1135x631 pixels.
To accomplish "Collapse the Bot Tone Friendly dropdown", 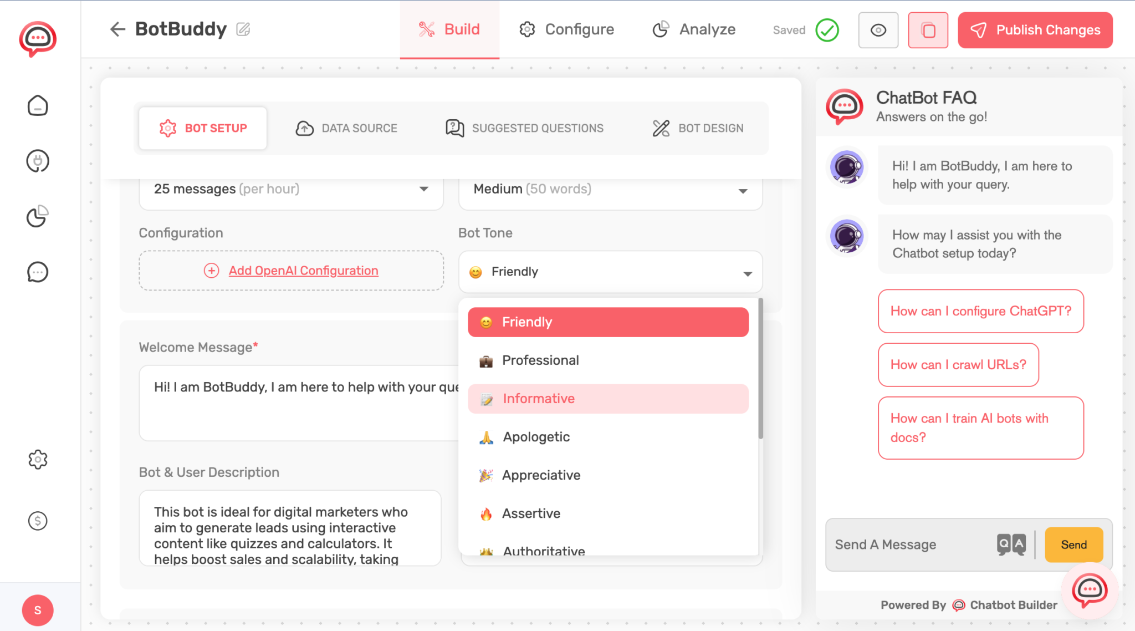I will pyautogui.click(x=610, y=272).
